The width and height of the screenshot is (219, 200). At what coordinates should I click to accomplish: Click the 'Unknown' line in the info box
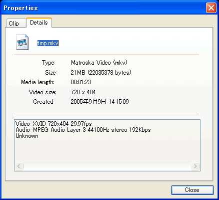tap(27, 136)
